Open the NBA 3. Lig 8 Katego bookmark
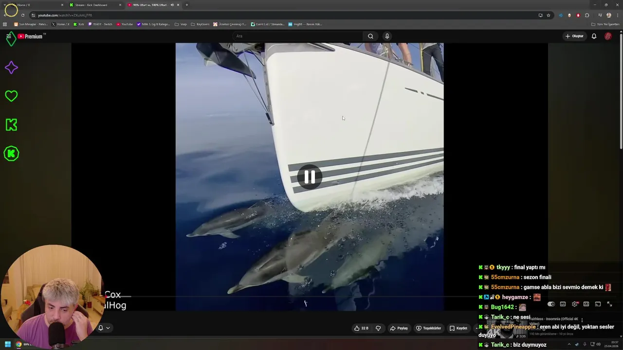This screenshot has height=350, width=623. click(153, 24)
